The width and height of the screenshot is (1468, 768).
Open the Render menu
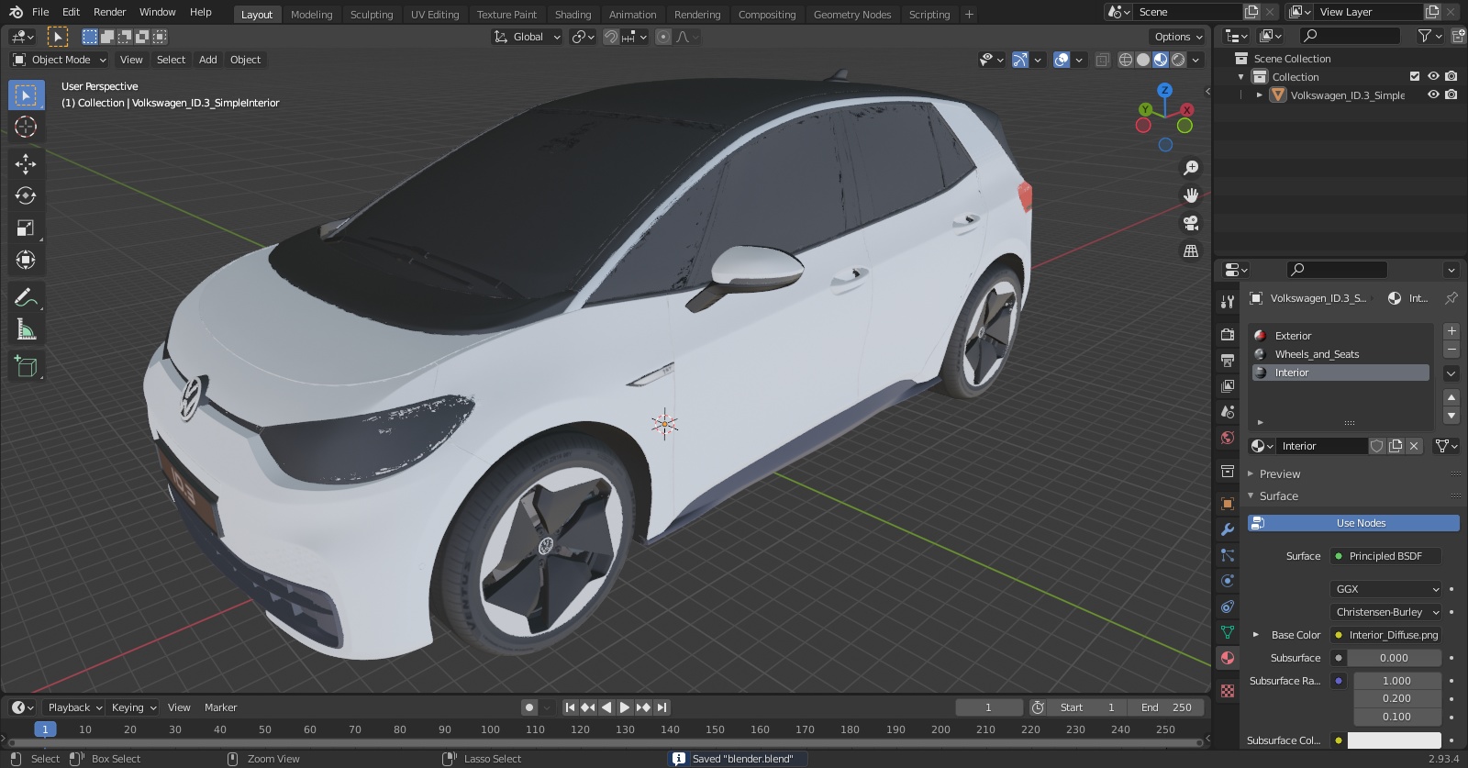pyautogui.click(x=109, y=12)
